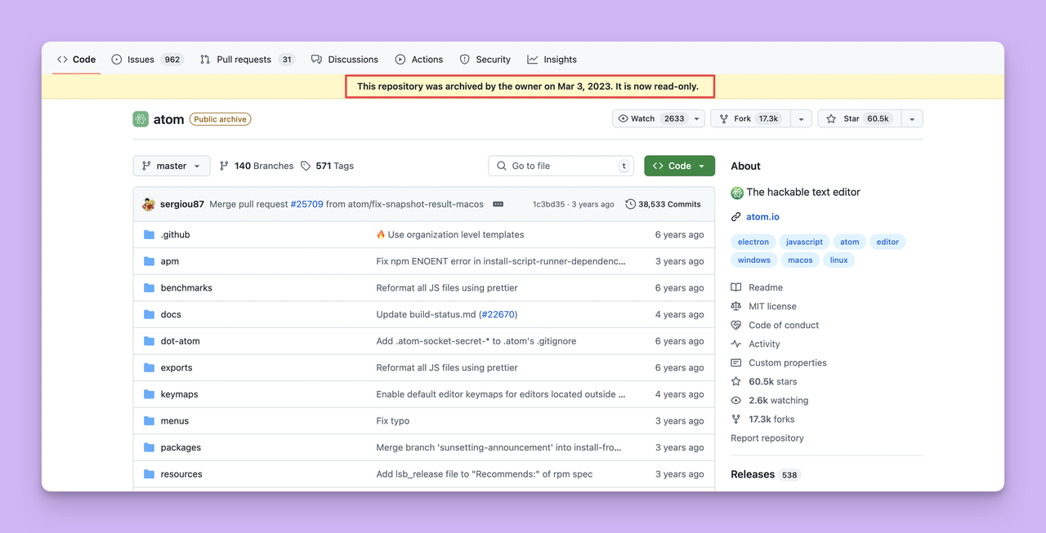The height and width of the screenshot is (533, 1046).
Task: View the 38,533 Commits history
Action: 663,204
